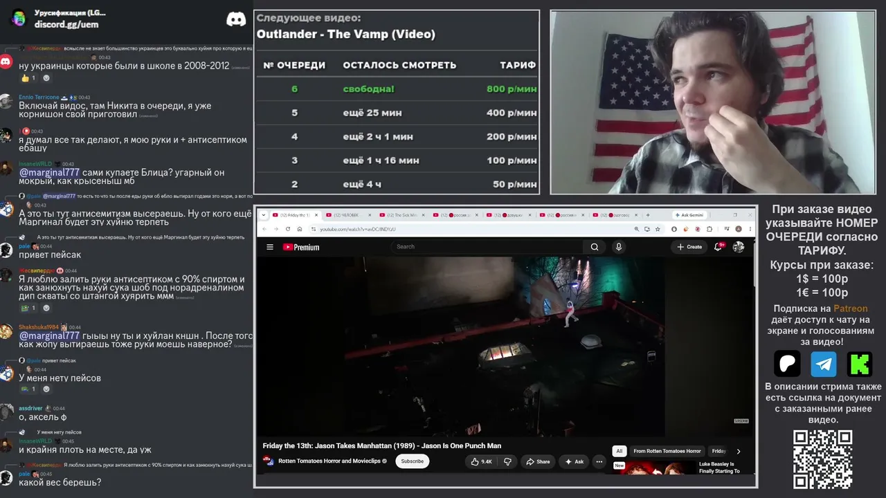Click the 'ещё 25 мин' queue cell
The height and width of the screenshot is (498, 886).
click(372, 113)
